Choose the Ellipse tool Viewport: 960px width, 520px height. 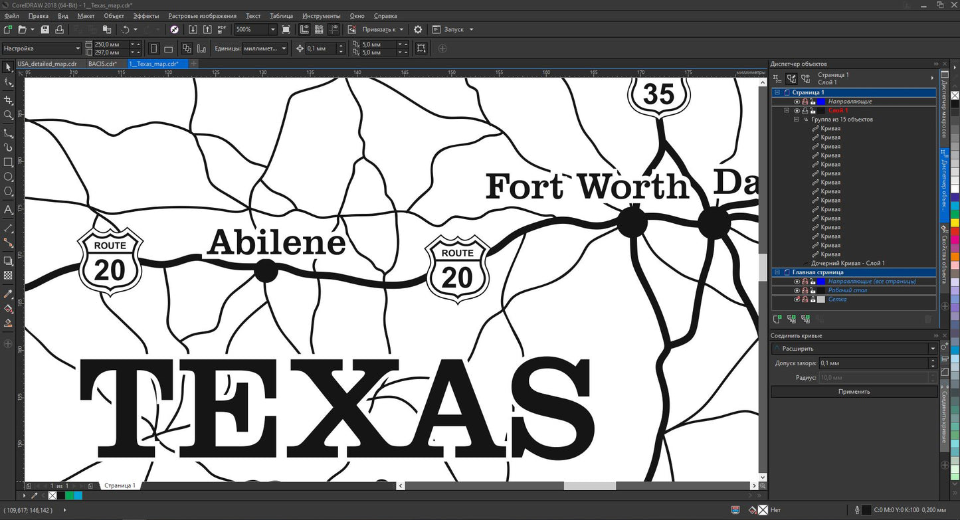8,177
